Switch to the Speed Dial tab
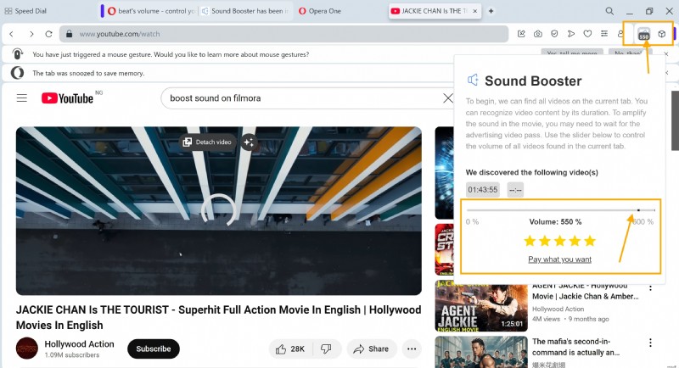Screen dimensions: 679x368 pyautogui.click(x=25, y=11)
